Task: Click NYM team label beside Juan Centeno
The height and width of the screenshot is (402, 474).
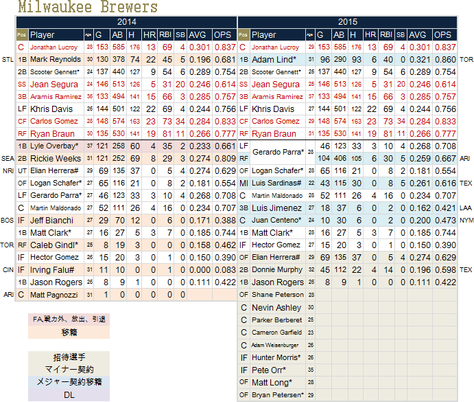Action: (x=466, y=220)
